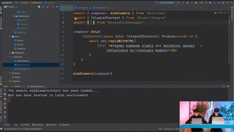
Task: Toggle breakpoint on line 14 gutter
Action: pyautogui.click(x=68, y=73)
